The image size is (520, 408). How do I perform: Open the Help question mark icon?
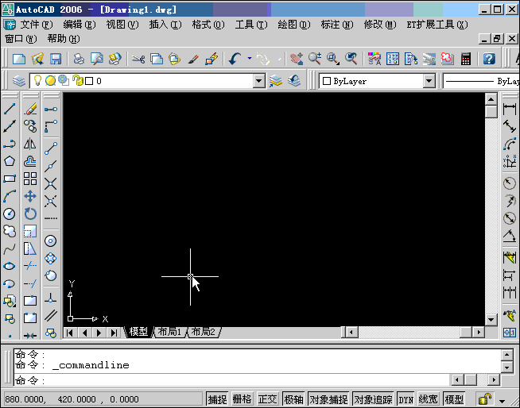coord(489,59)
